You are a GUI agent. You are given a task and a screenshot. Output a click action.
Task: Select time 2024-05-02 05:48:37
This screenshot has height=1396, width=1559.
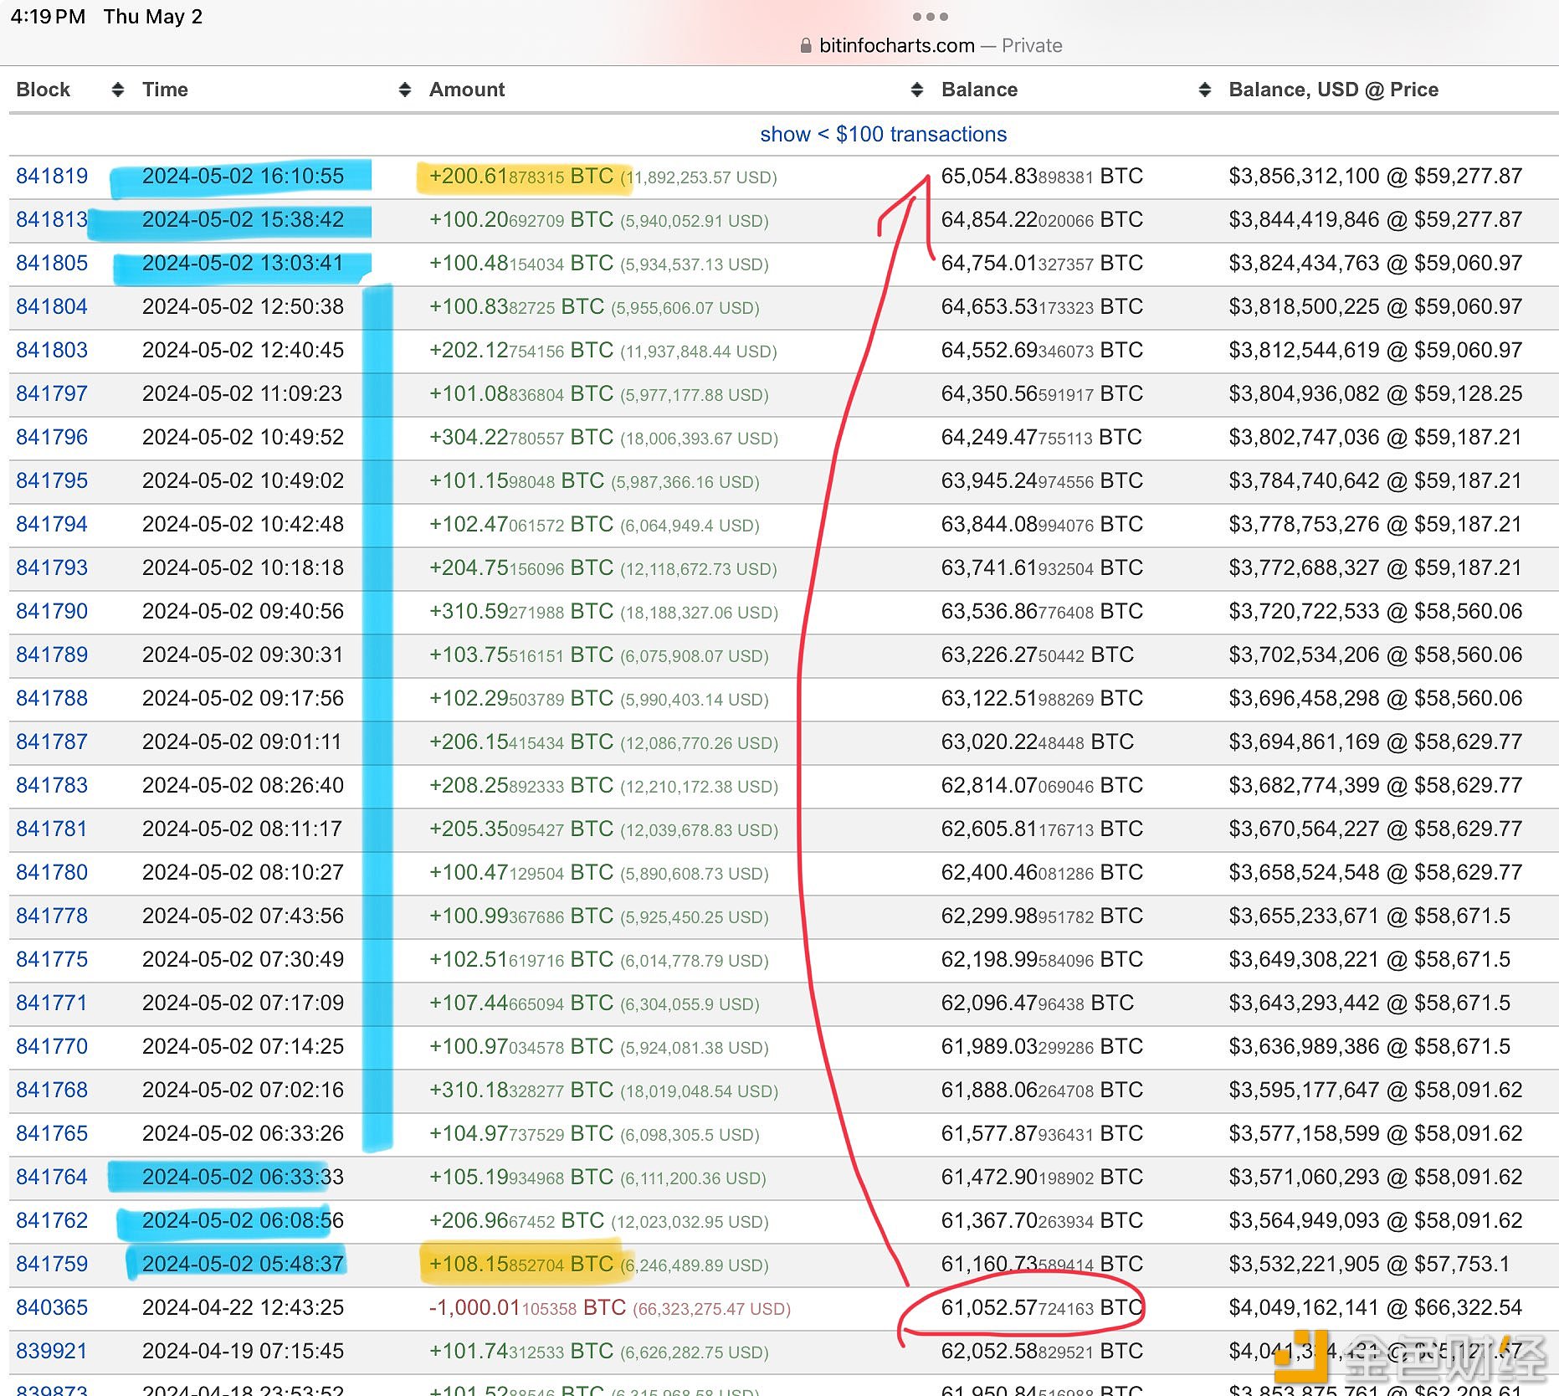point(243,1264)
